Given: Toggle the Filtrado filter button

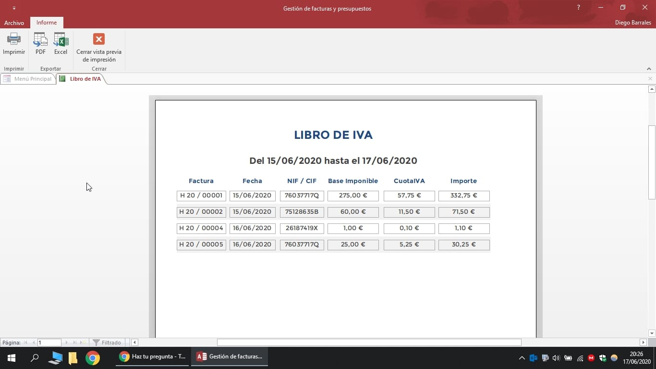Looking at the screenshot, I should click(x=107, y=343).
